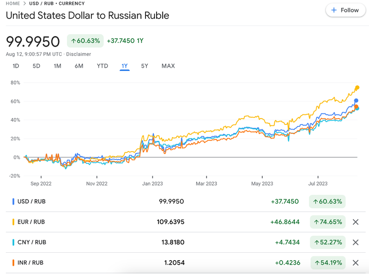Switch to the 1M time range
The width and height of the screenshot is (369, 274).
[57, 66]
